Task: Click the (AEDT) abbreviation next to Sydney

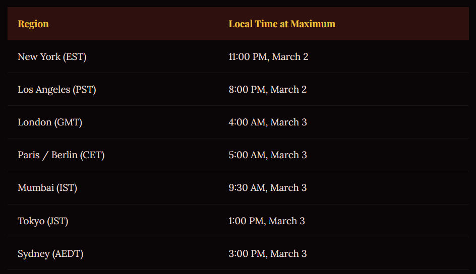Action: click(68, 254)
